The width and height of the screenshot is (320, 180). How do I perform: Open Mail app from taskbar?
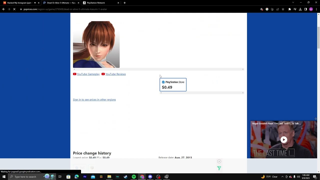[x=93, y=177]
